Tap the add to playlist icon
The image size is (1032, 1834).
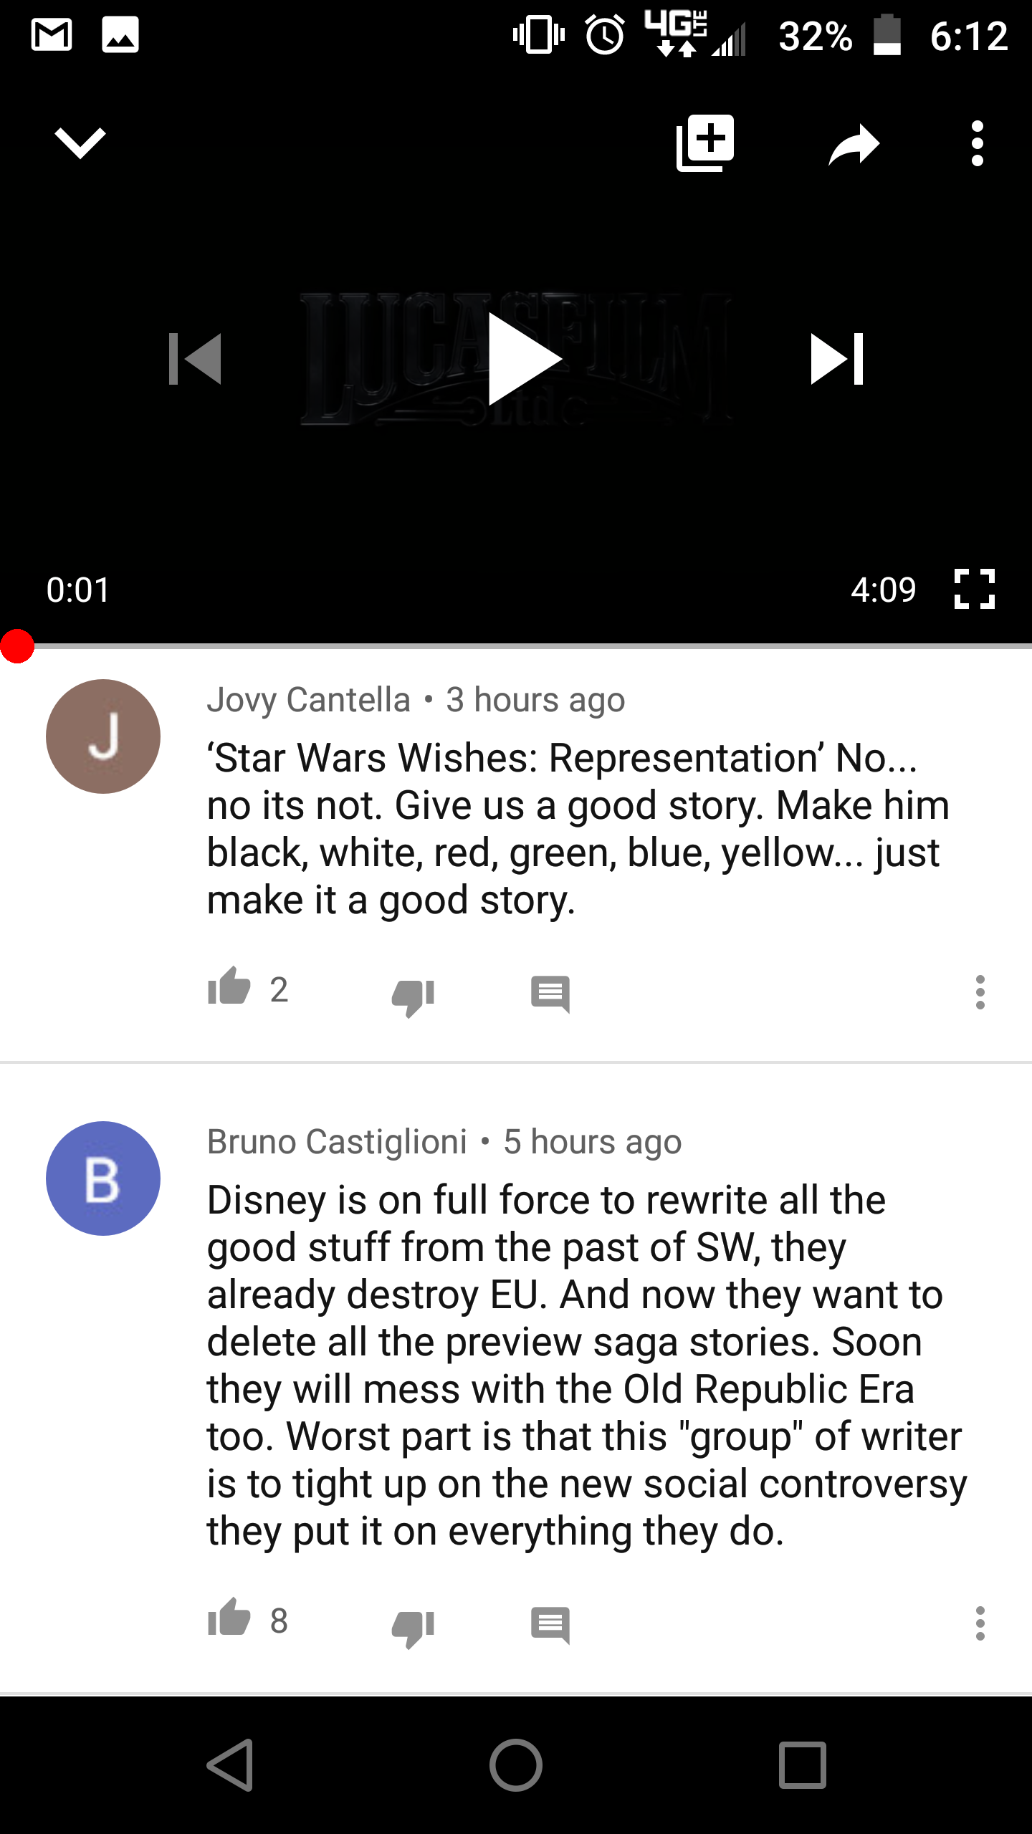tap(706, 143)
